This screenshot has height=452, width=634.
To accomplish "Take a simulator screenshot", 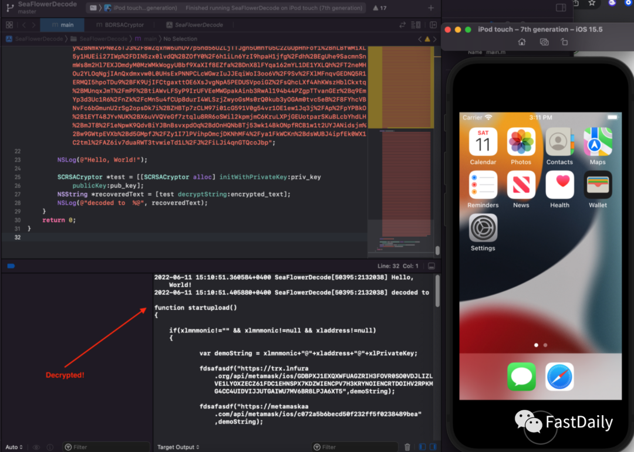I will click(x=544, y=42).
